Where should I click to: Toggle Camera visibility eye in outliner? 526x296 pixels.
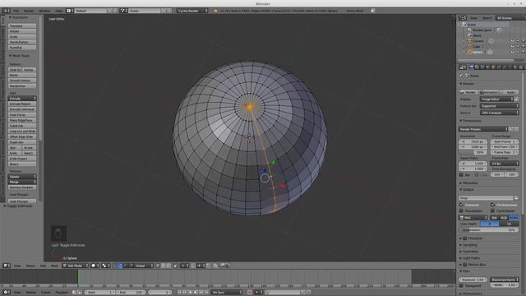point(512,41)
